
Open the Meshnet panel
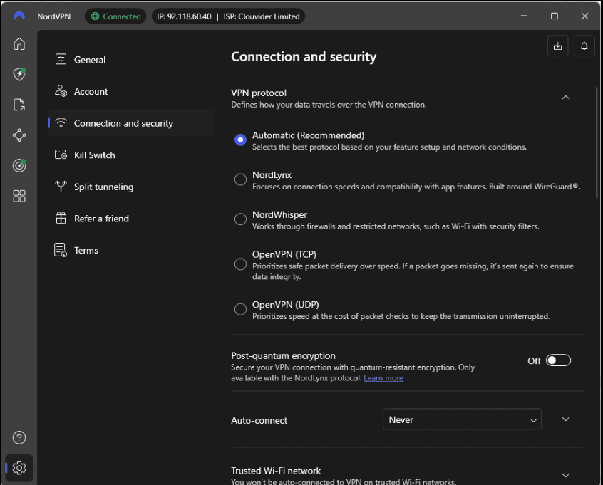[19, 135]
